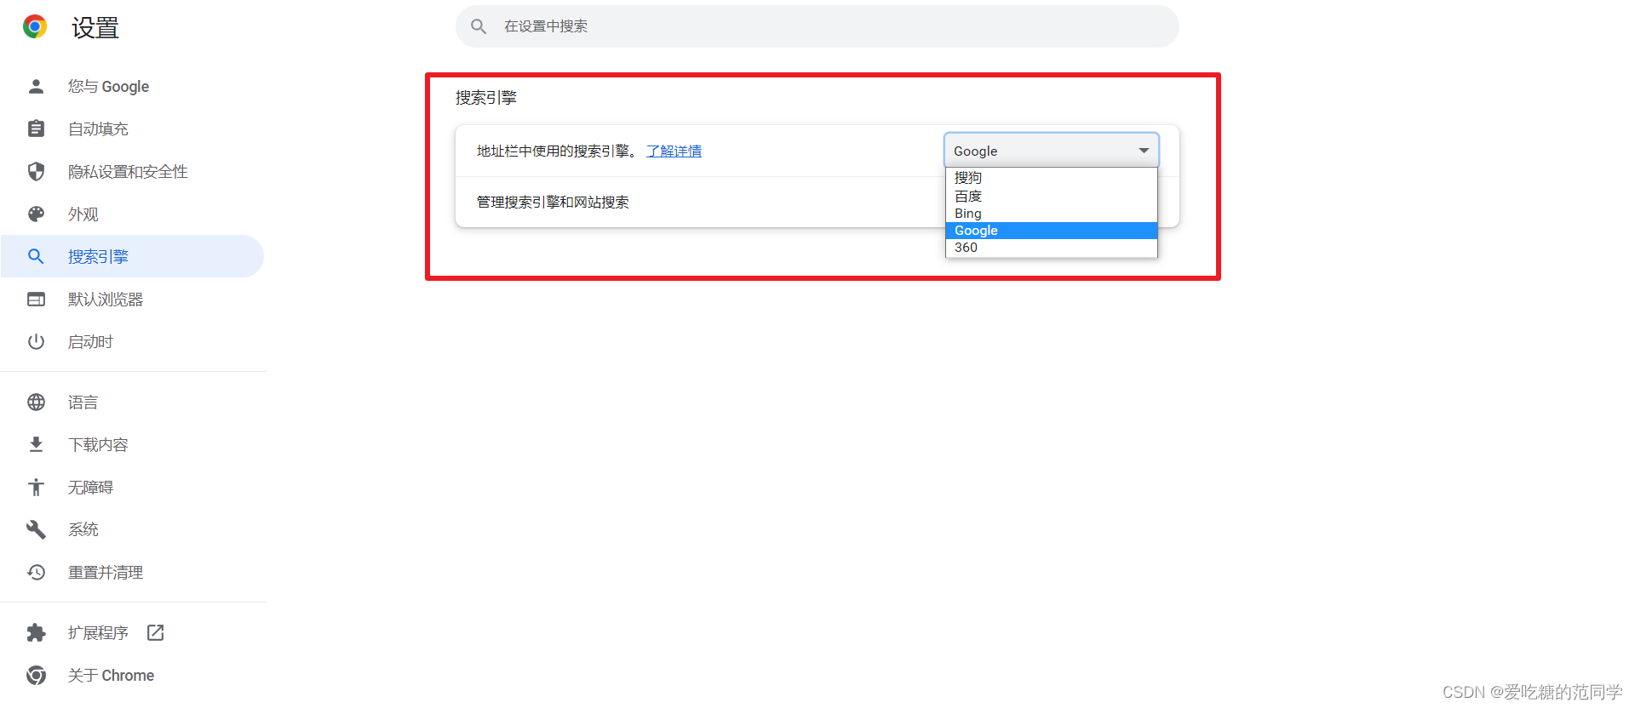Collapse the search engine dropdown showing Google
The height and width of the screenshot is (708, 1635).
point(1051,151)
